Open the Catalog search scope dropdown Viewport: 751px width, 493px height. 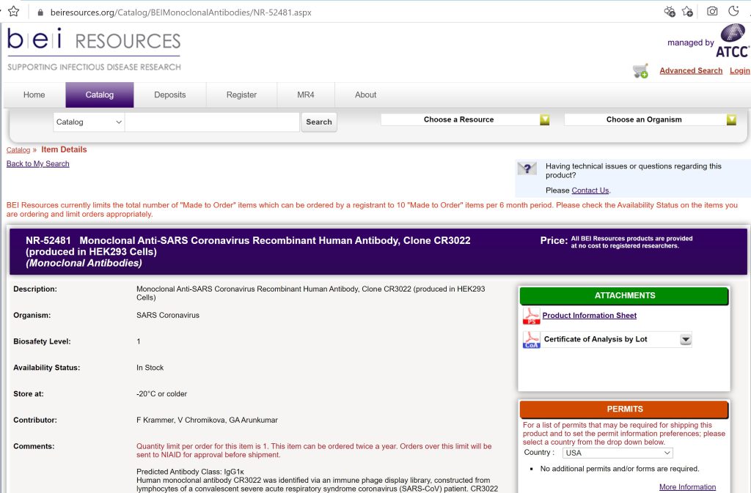pos(89,122)
